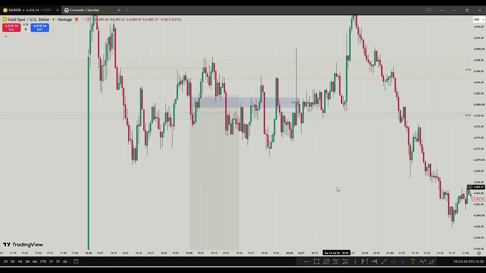Set time range to 1Y

coord(51,262)
